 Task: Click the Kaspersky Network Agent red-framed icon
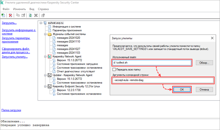click(50, 56)
